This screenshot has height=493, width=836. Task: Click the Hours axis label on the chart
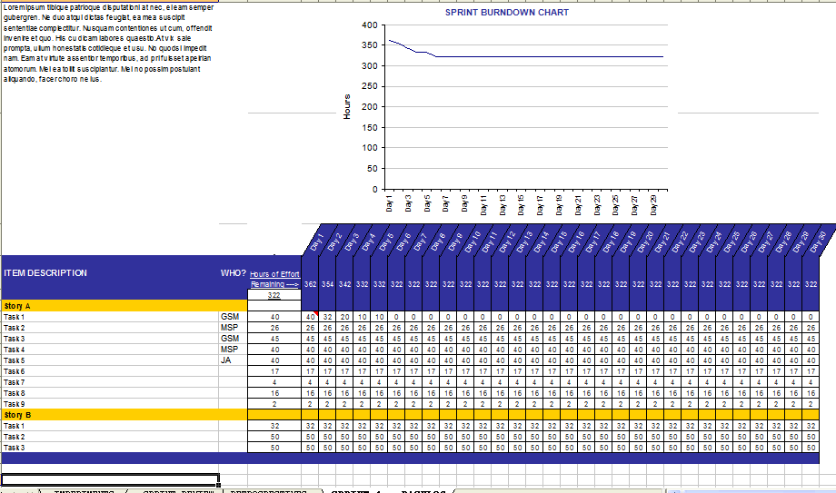pyautogui.click(x=347, y=107)
